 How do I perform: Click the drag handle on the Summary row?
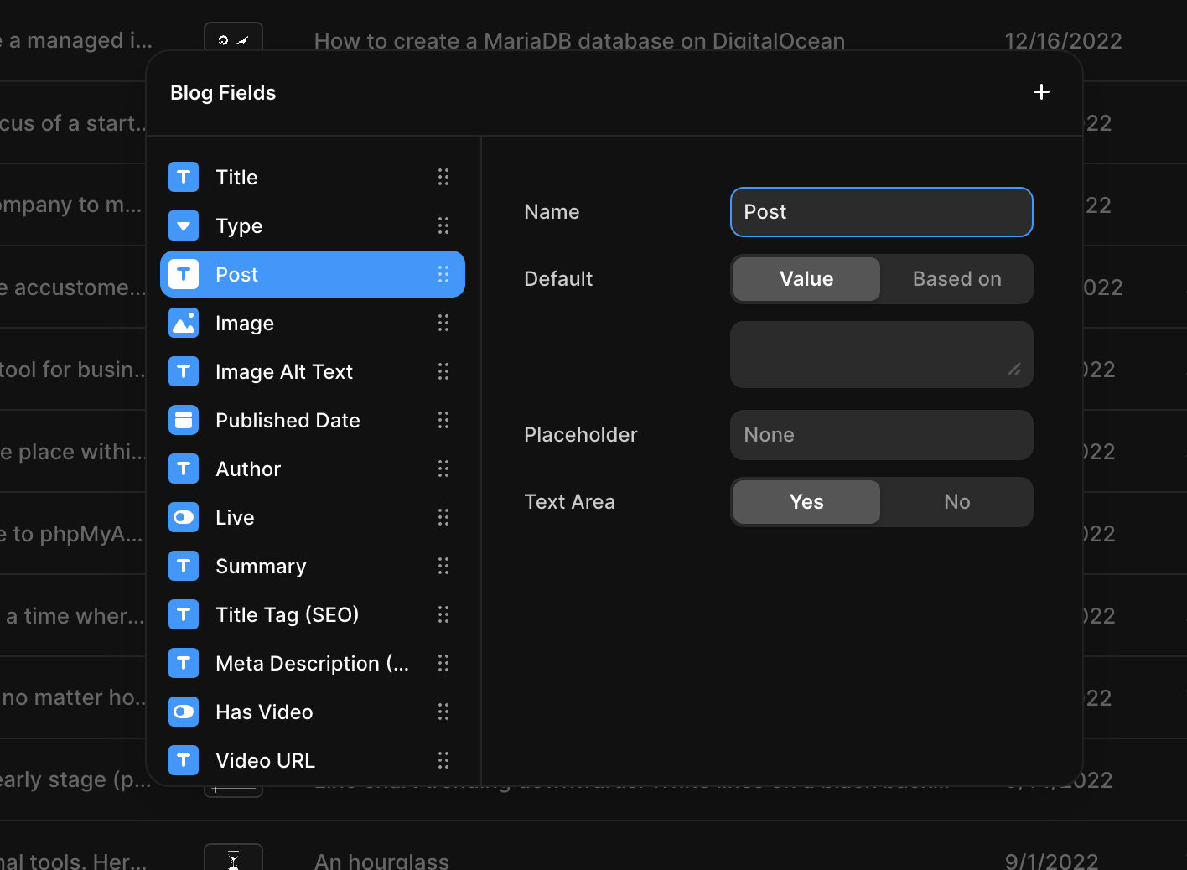[443, 566]
